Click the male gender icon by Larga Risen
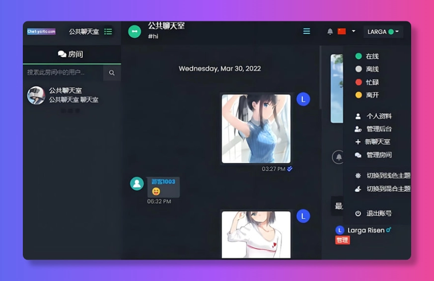 pyautogui.click(x=389, y=230)
